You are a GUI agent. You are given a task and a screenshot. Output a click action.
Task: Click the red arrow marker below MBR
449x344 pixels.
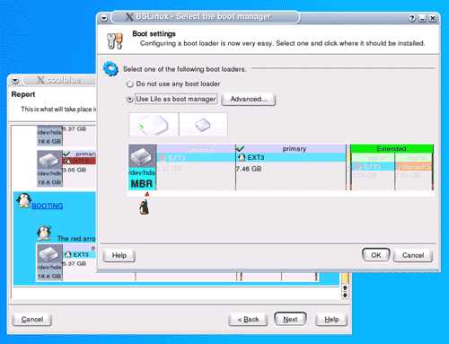147,194
